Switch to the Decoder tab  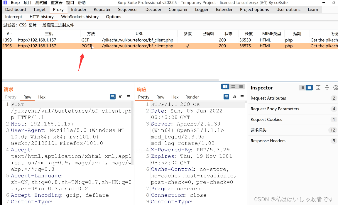click(x=153, y=9)
